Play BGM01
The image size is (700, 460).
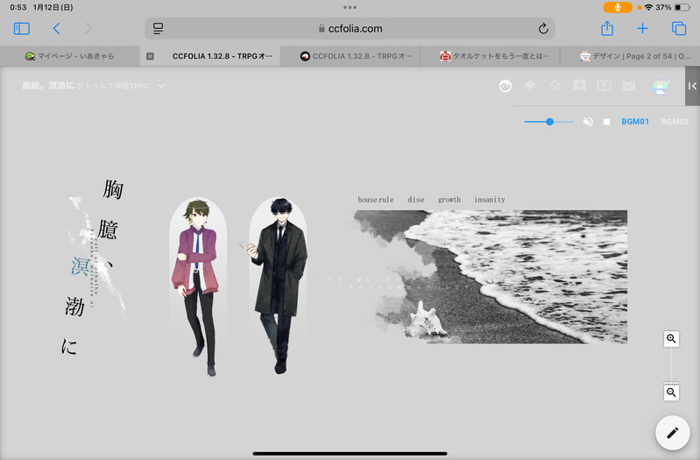635,122
